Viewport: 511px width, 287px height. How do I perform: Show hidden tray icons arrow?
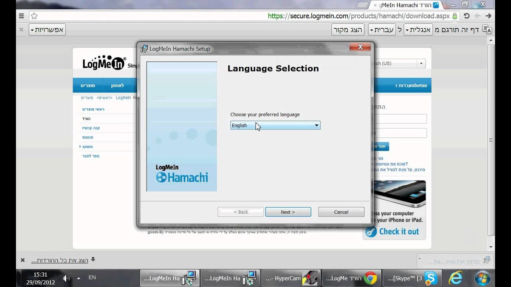click(79, 278)
